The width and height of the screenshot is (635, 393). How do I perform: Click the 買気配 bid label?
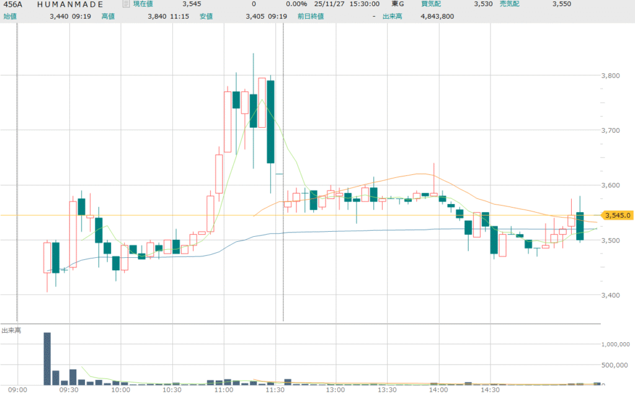tap(431, 4)
